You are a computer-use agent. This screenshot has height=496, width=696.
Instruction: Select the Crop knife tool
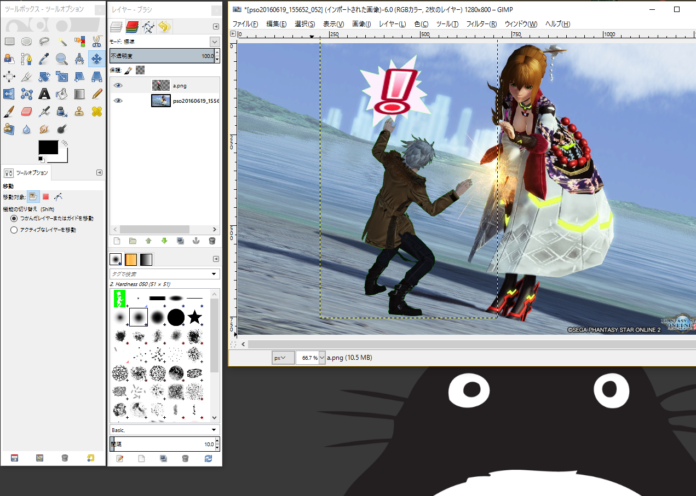(27, 76)
